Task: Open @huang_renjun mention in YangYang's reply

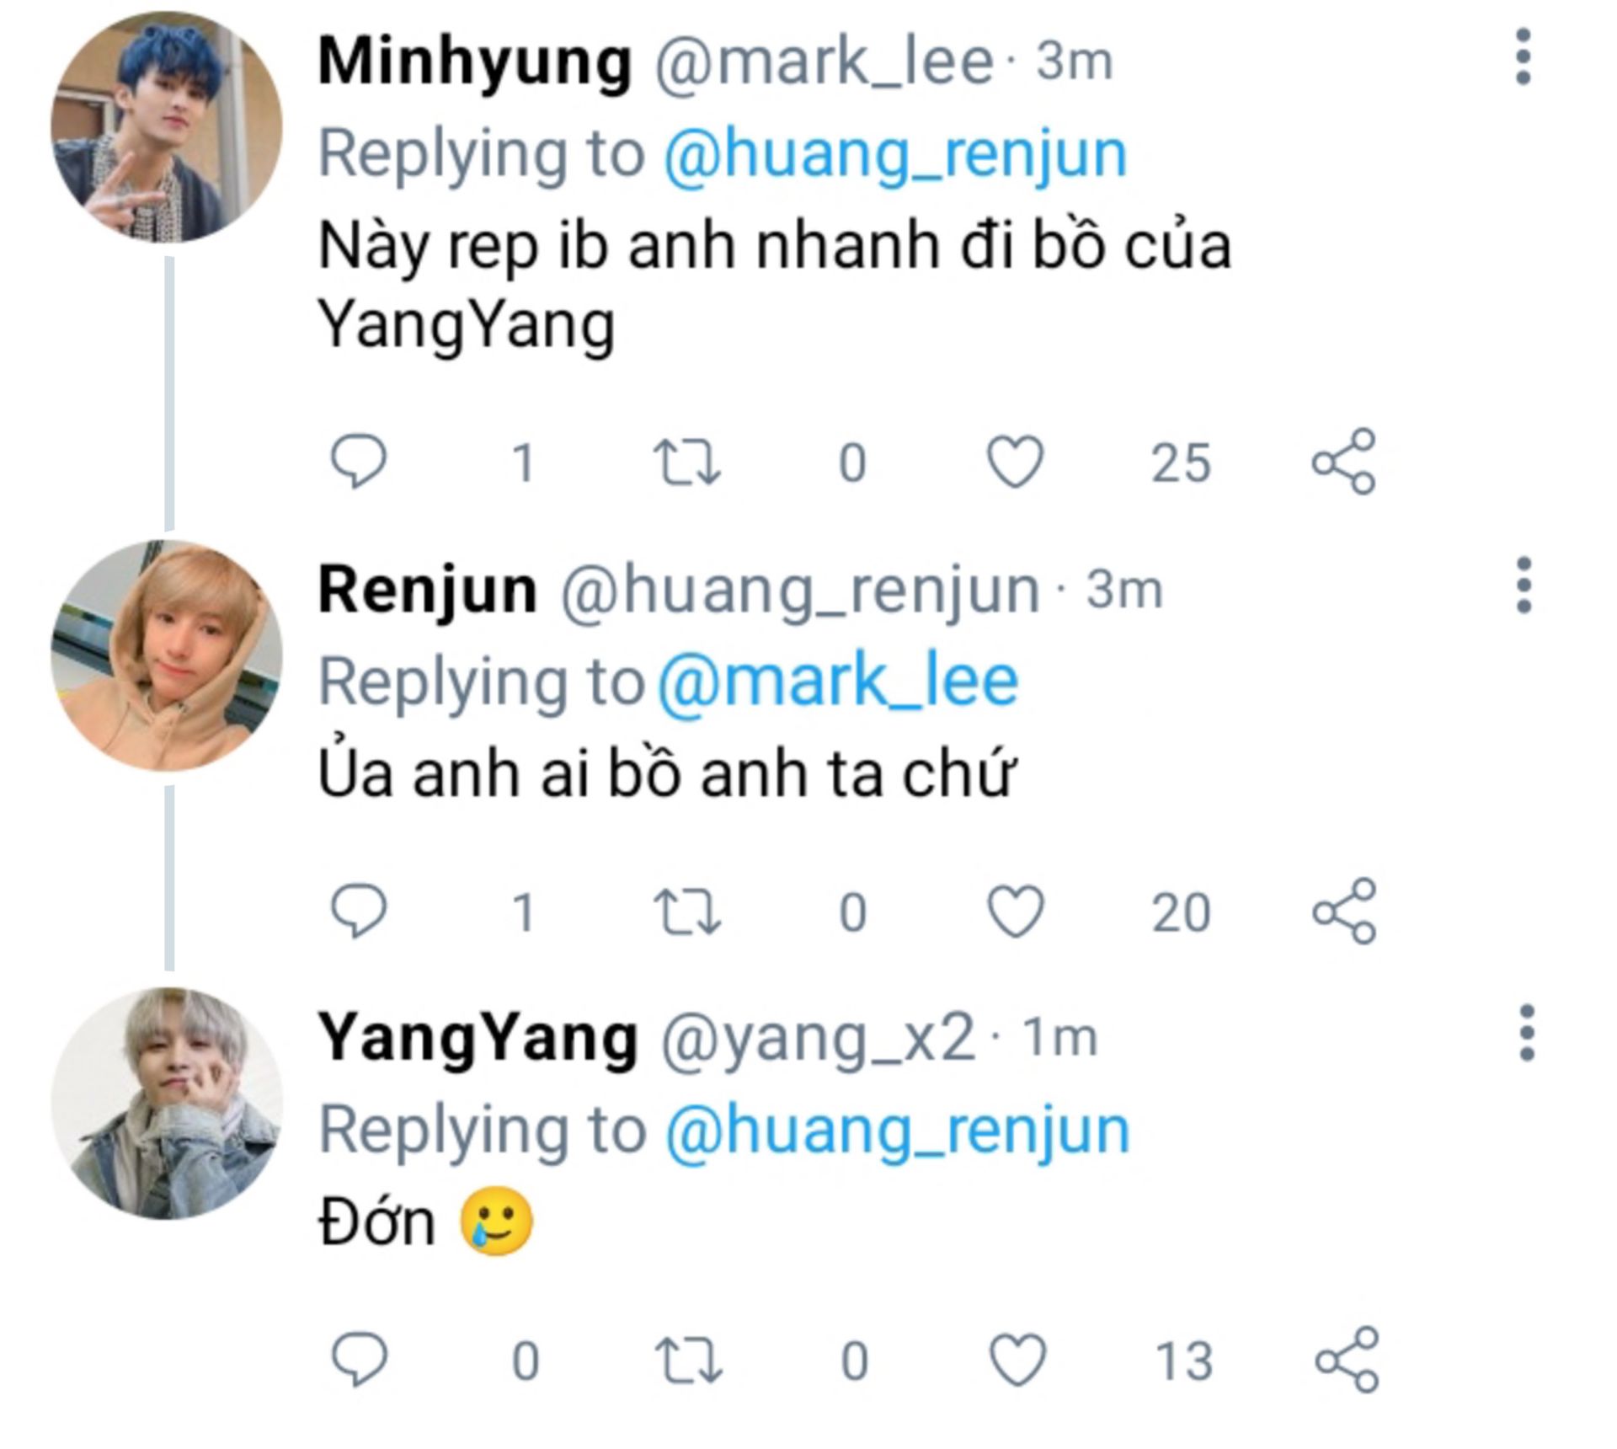Action: pos(897,1132)
